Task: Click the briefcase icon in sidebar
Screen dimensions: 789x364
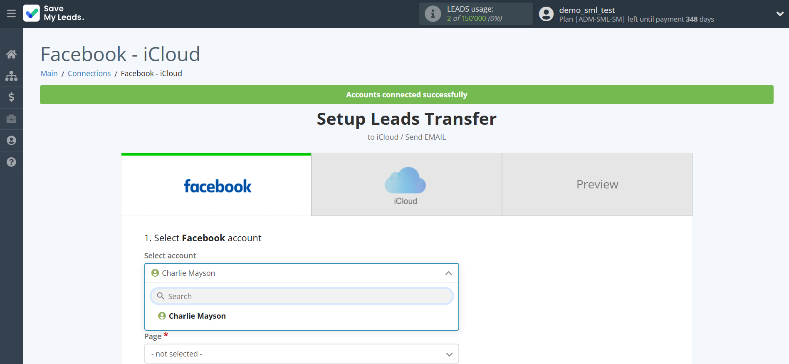Action: tap(11, 119)
